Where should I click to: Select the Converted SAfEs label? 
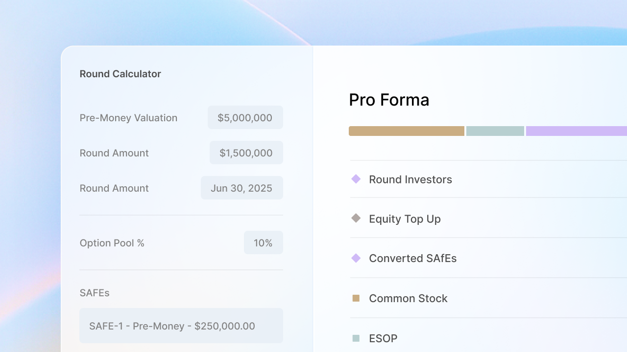click(412, 258)
